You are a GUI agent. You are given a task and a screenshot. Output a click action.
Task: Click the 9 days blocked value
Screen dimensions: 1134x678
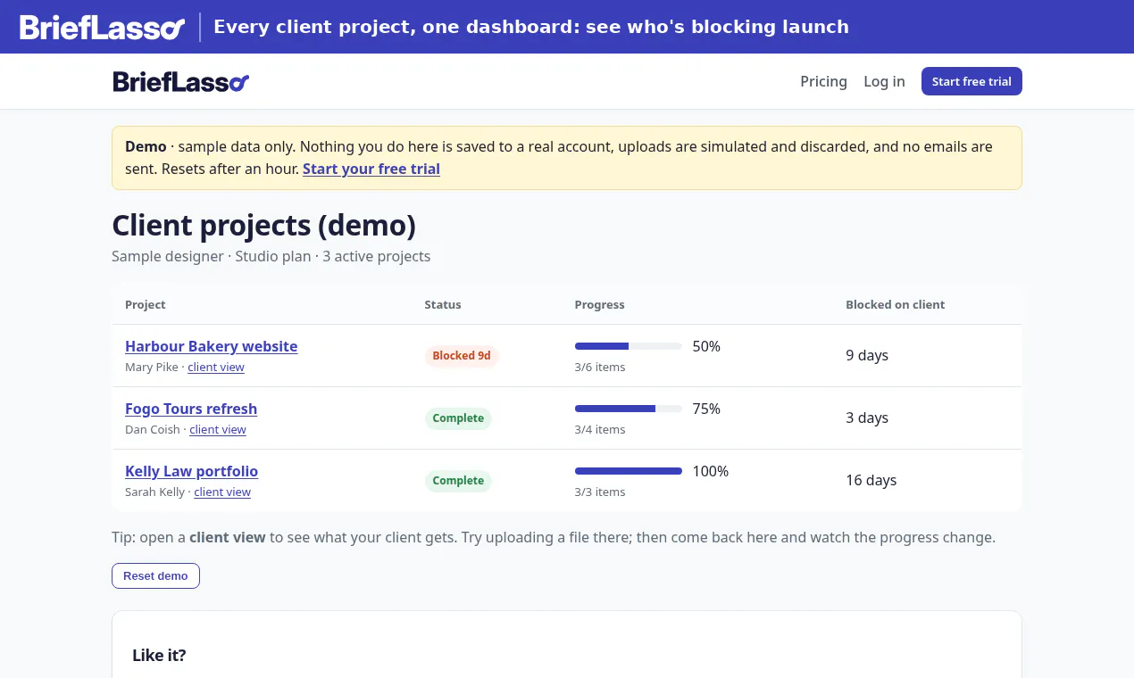coord(867,355)
